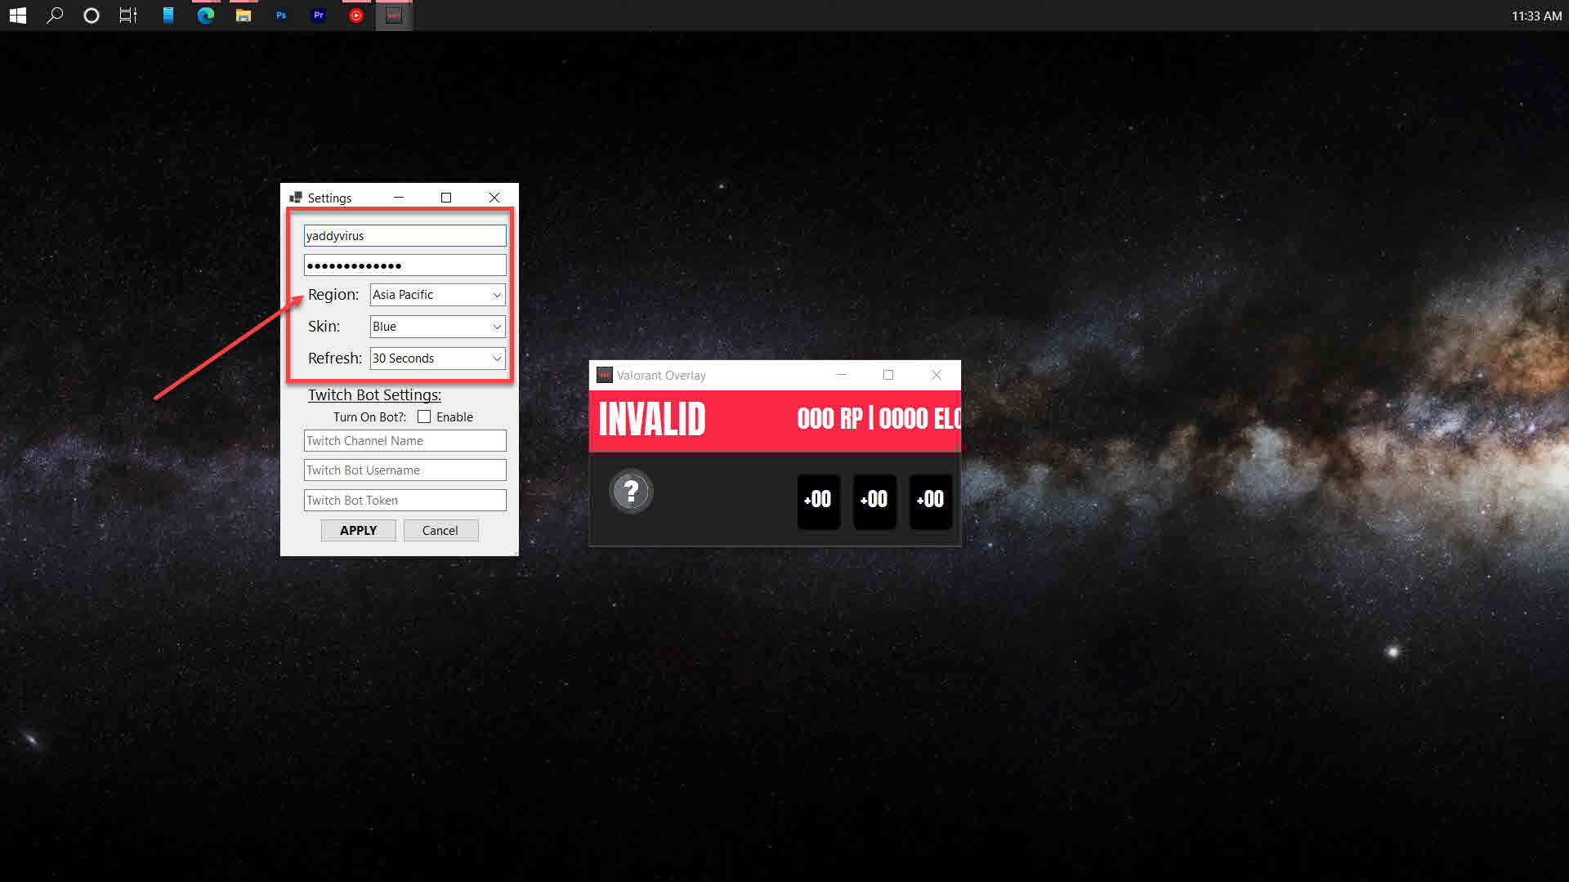Click the Cancel button in Settings
This screenshot has height=882, width=1569.
[x=440, y=530]
